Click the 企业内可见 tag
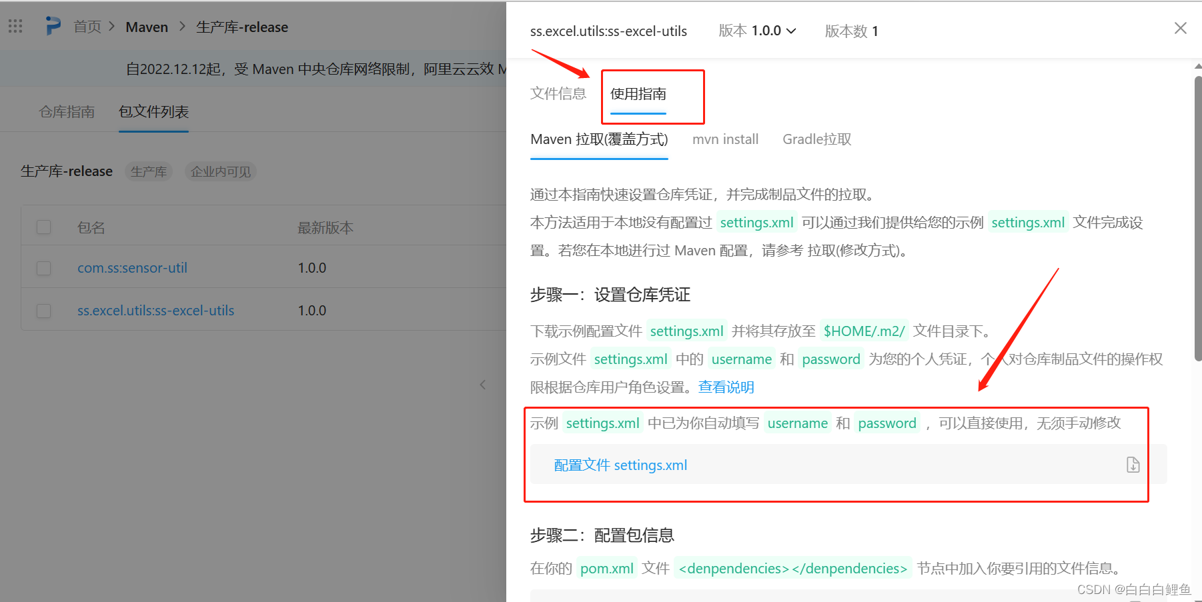The image size is (1202, 602). click(x=221, y=171)
